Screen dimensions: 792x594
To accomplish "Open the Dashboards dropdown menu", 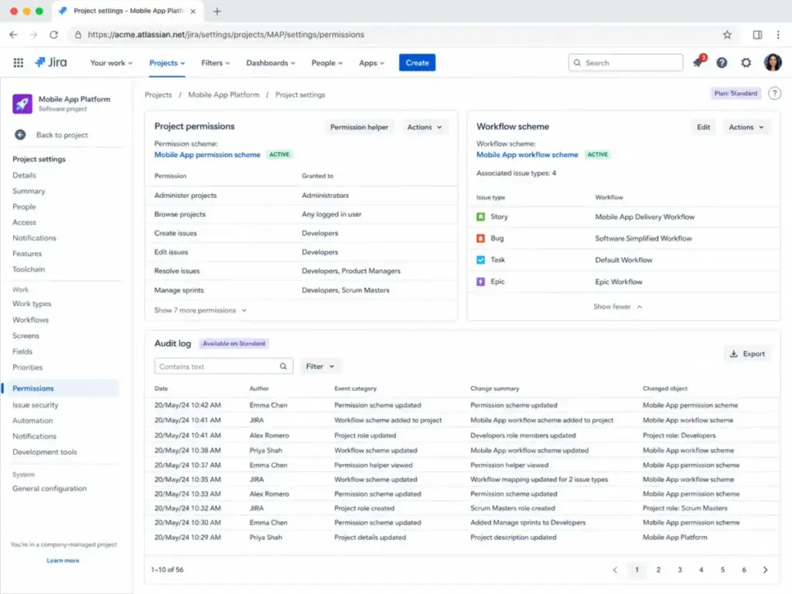I will click(x=270, y=63).
